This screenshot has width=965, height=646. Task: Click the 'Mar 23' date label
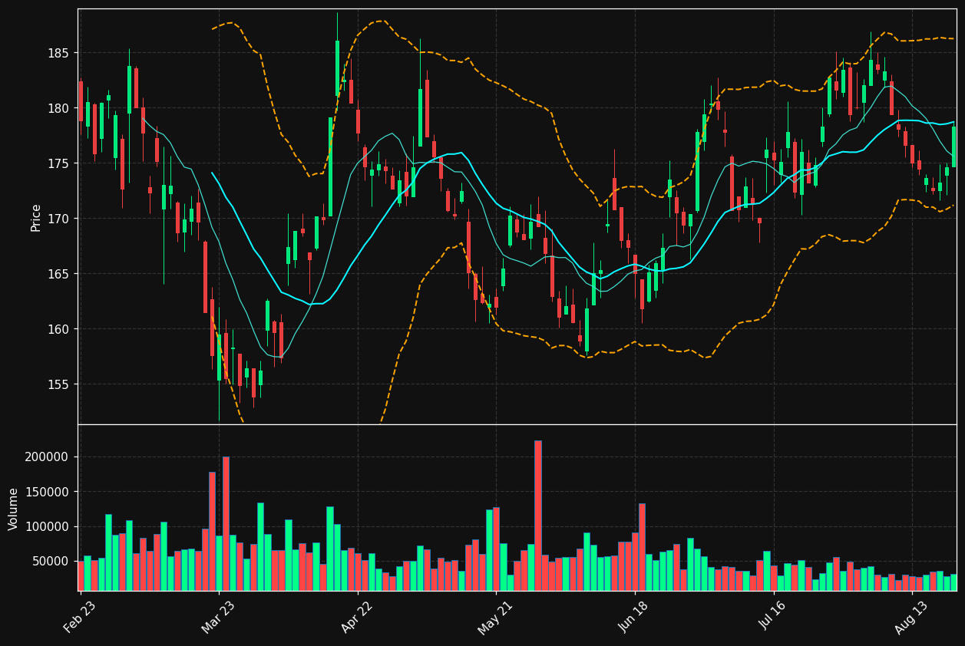(219, 617)
